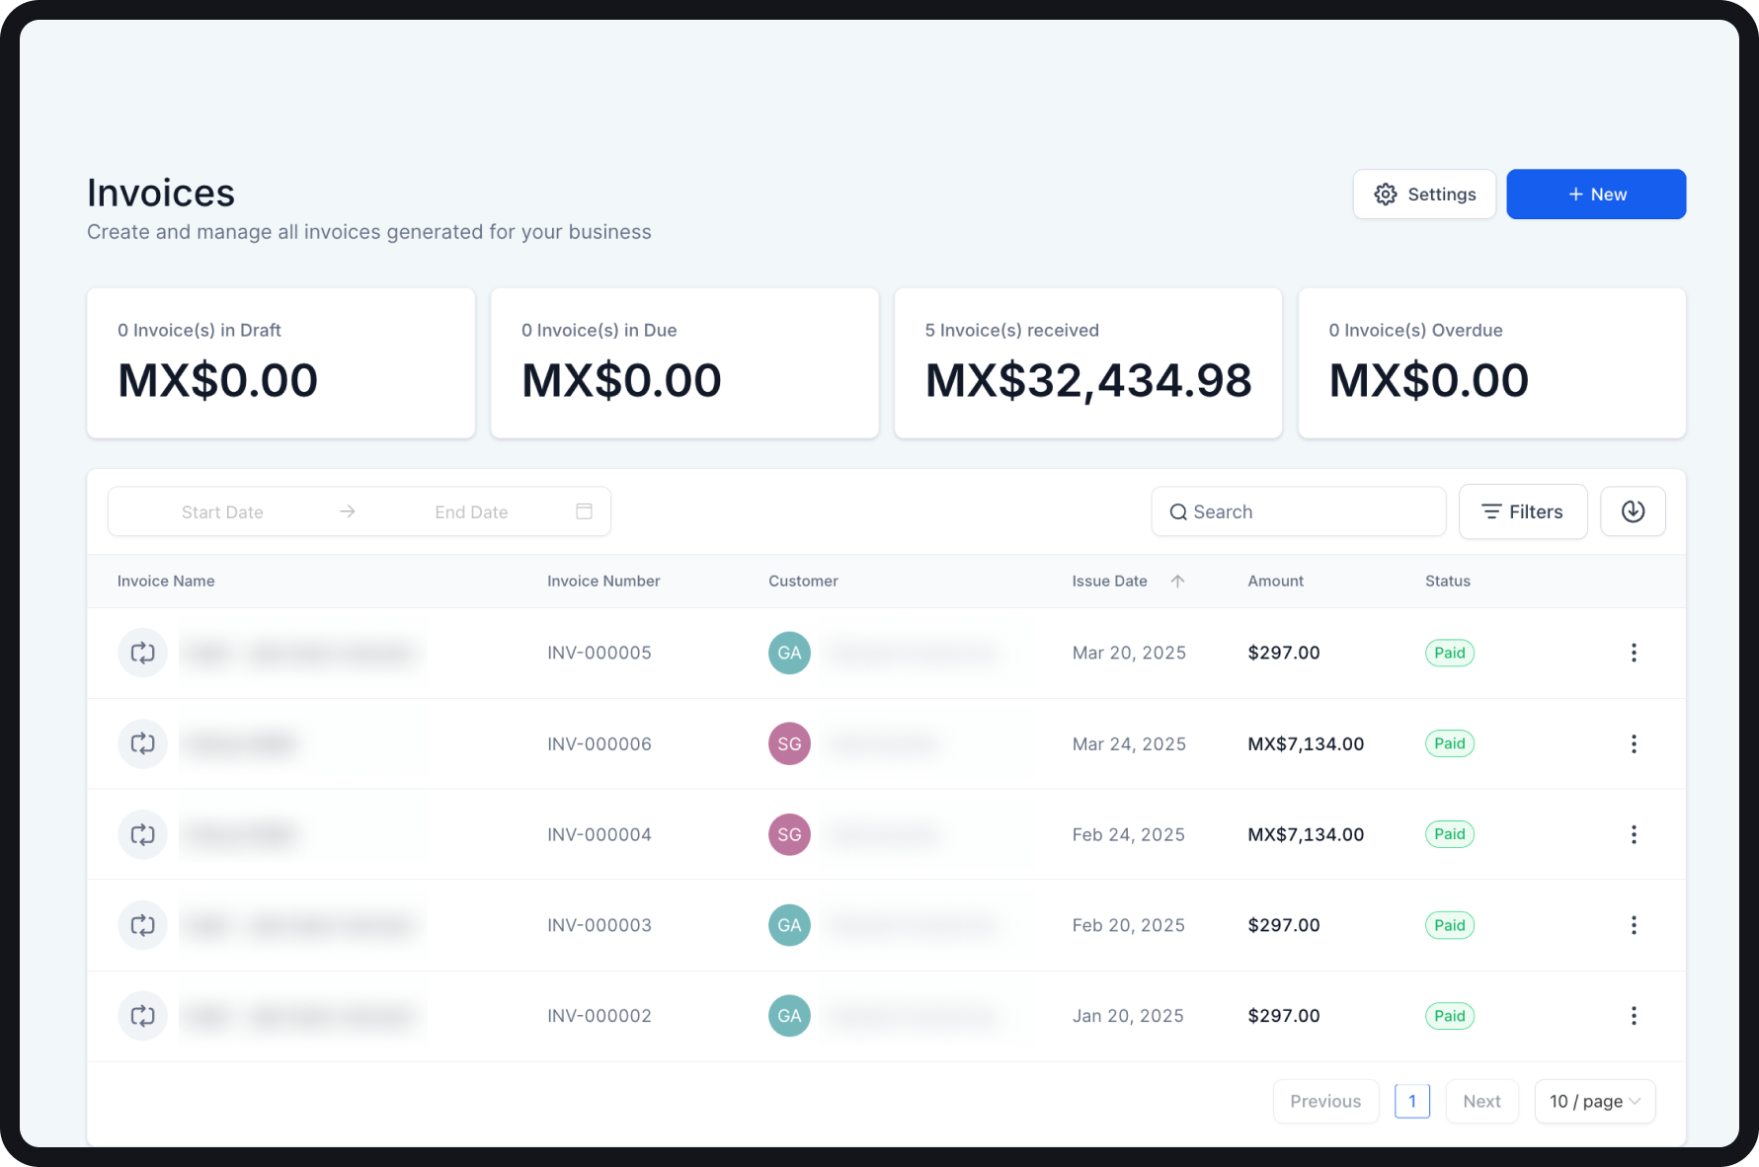The width and height of the screenshot is (1759, 1167).
Task: Expand the 10 / page dropdown
Action: pyautogui.click(x=1594, y=1101)
